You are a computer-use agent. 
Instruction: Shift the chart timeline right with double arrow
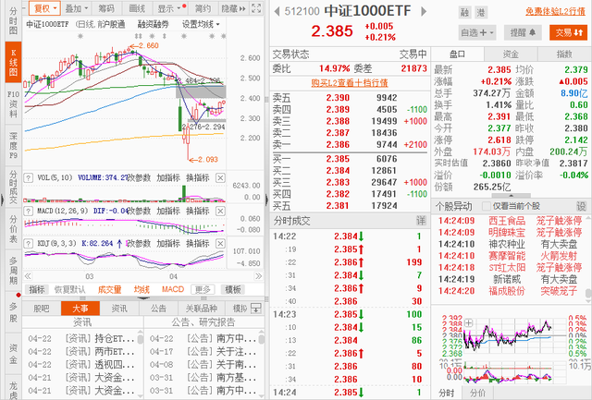(259, 276)
